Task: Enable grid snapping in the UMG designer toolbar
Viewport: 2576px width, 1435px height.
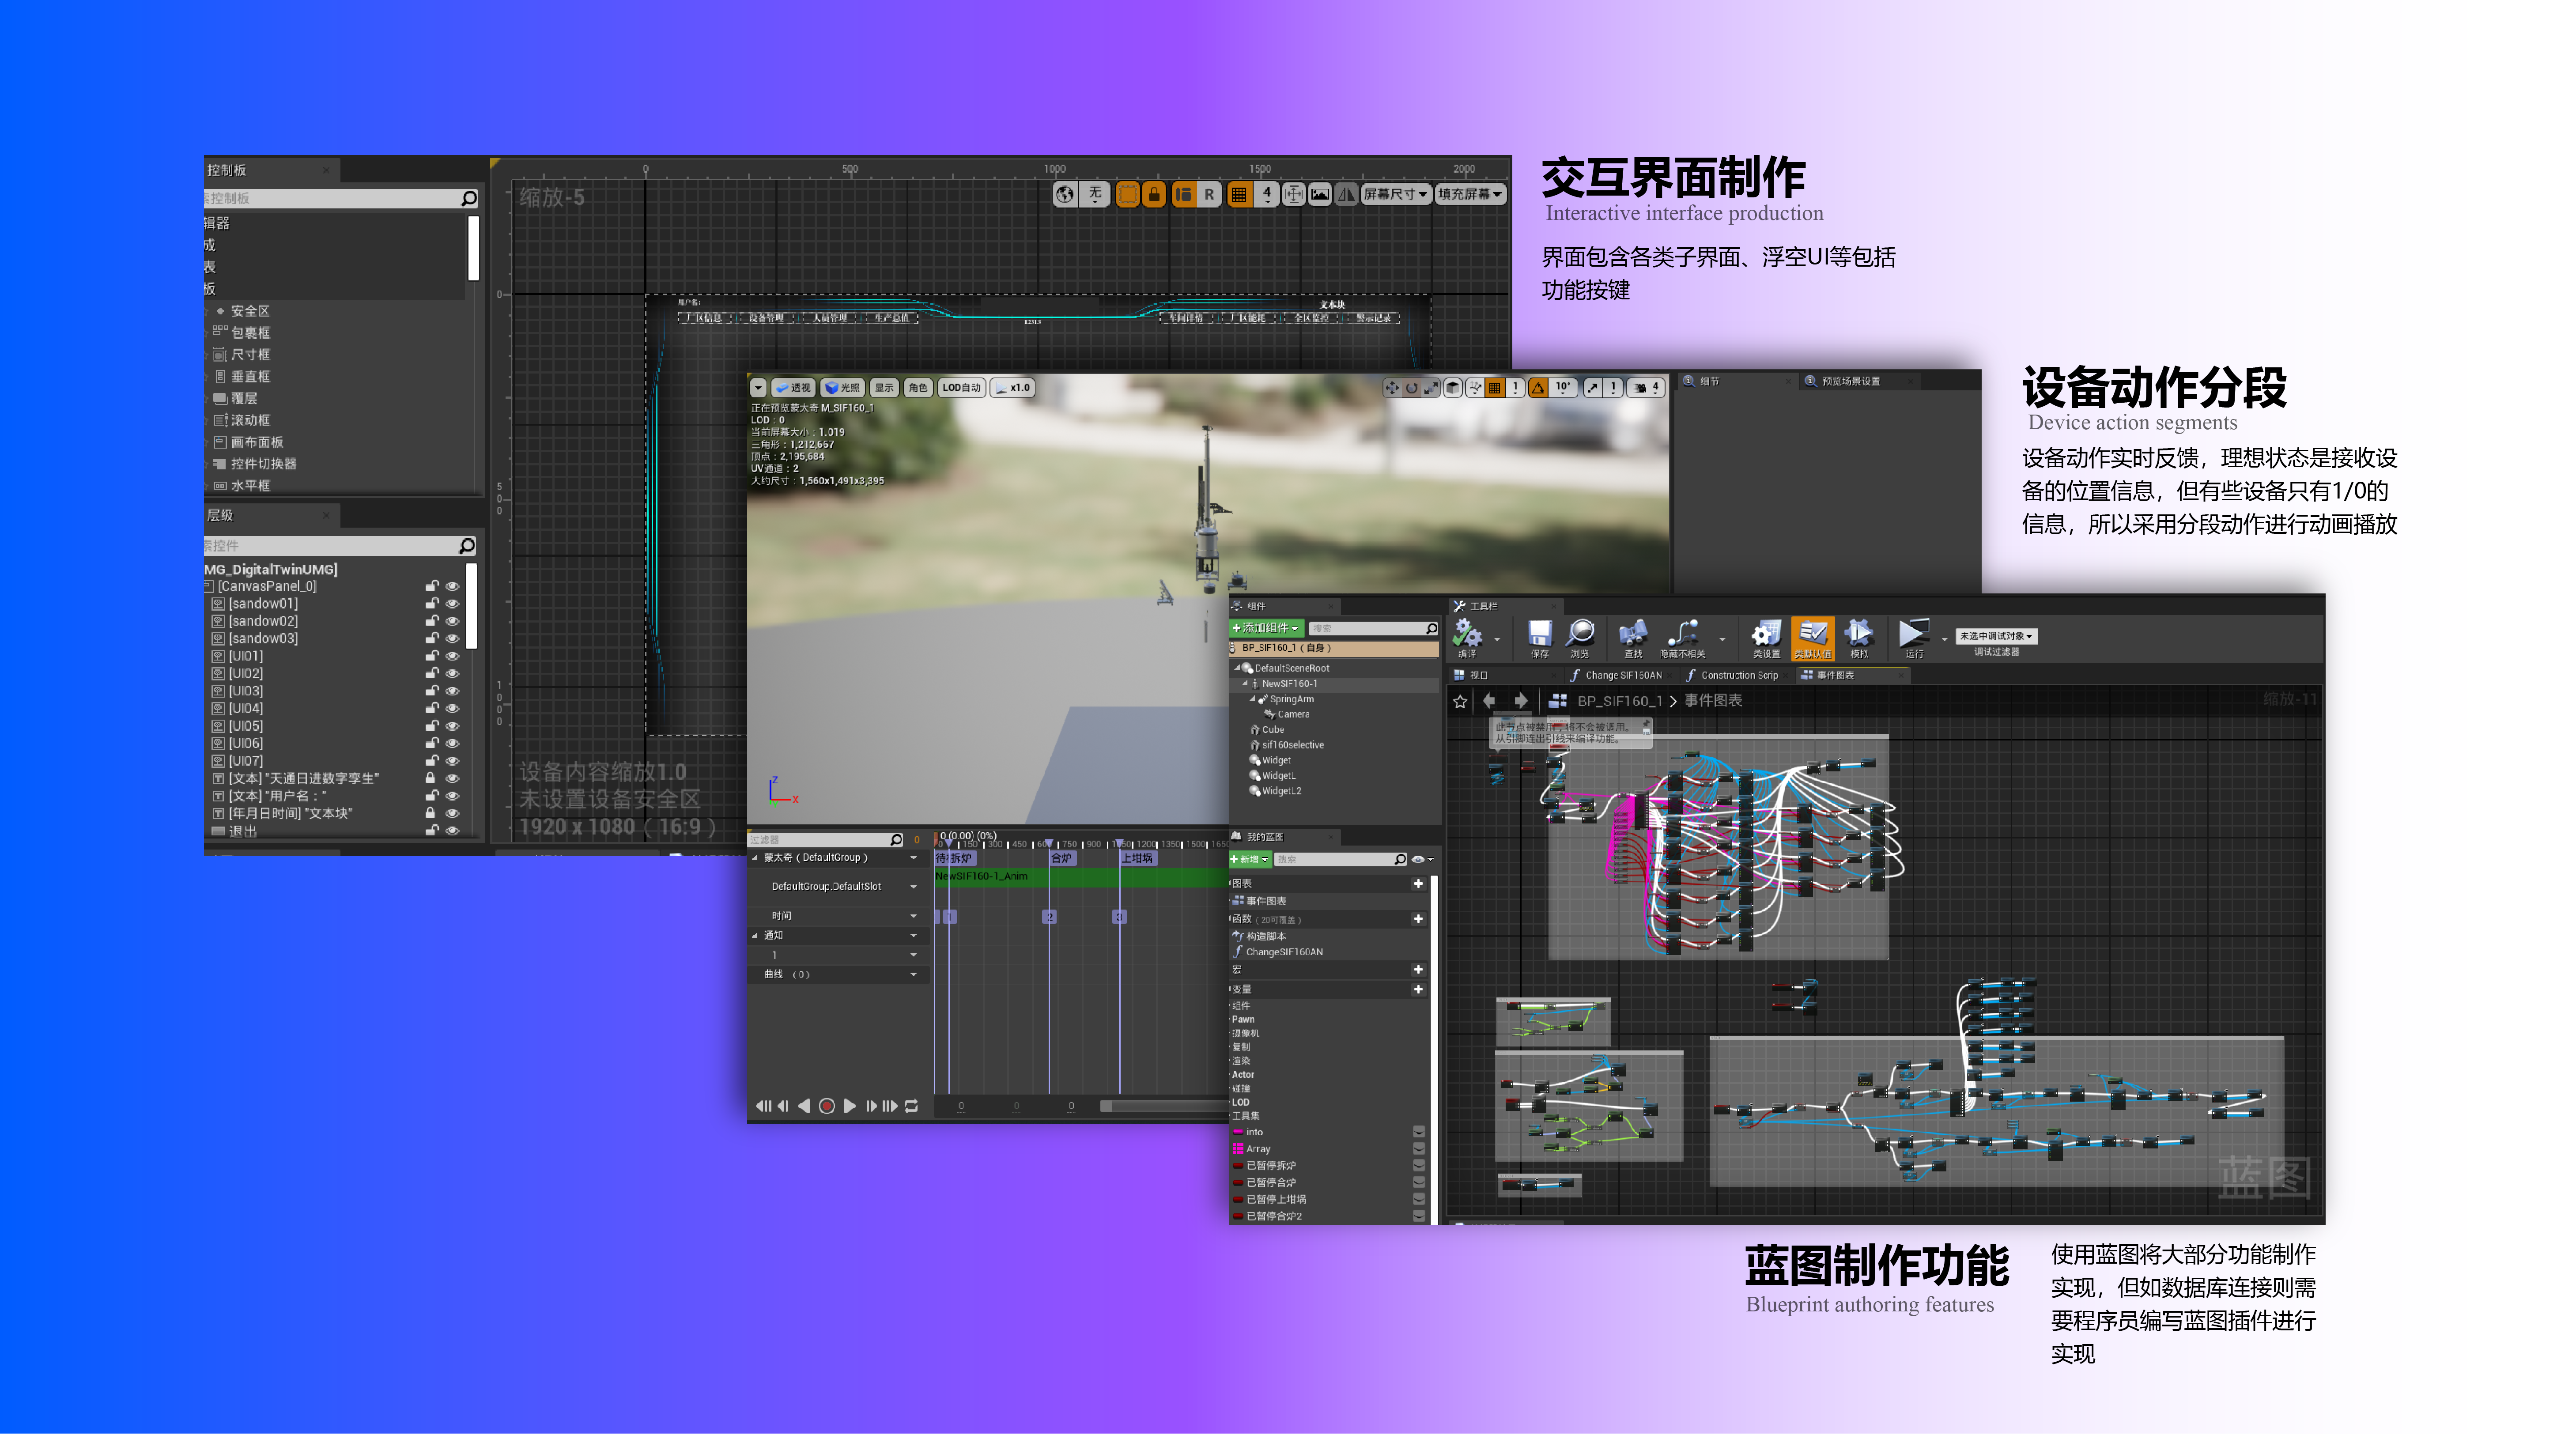Action: click(x=1238, y=195)
